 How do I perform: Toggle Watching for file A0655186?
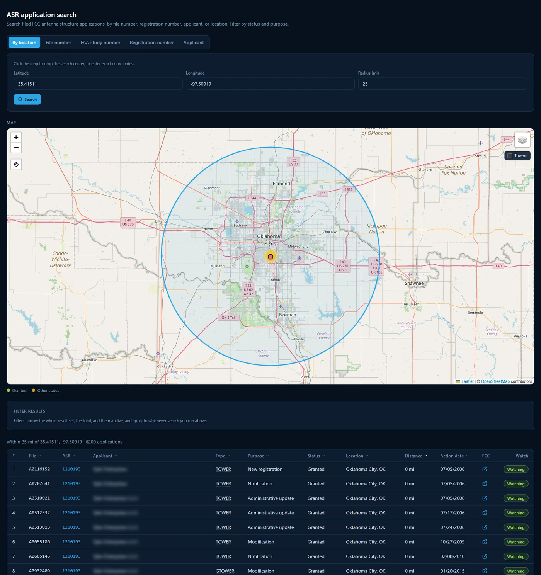(515, 542)
